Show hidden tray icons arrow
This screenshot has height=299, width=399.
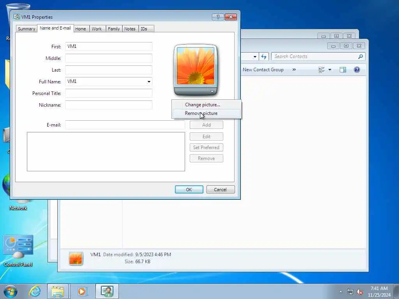pos(341,292)
